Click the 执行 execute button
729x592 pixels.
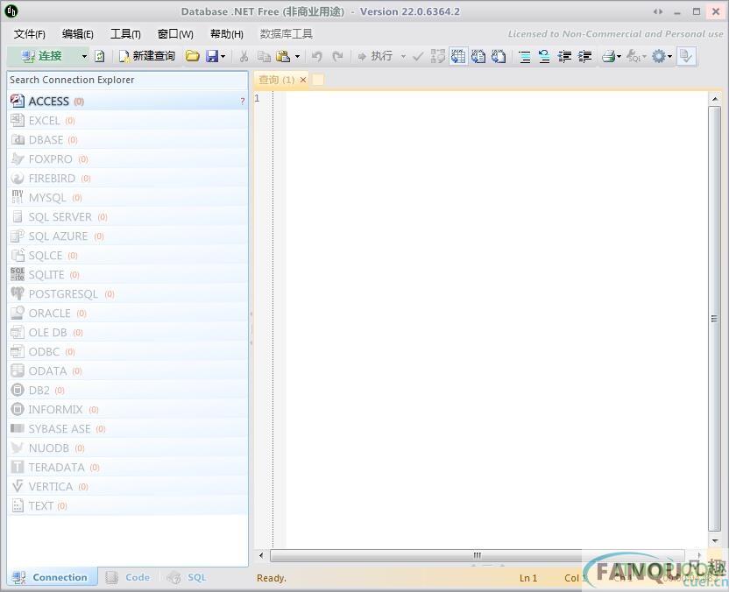pyautogui.click(x=375, y=56)
